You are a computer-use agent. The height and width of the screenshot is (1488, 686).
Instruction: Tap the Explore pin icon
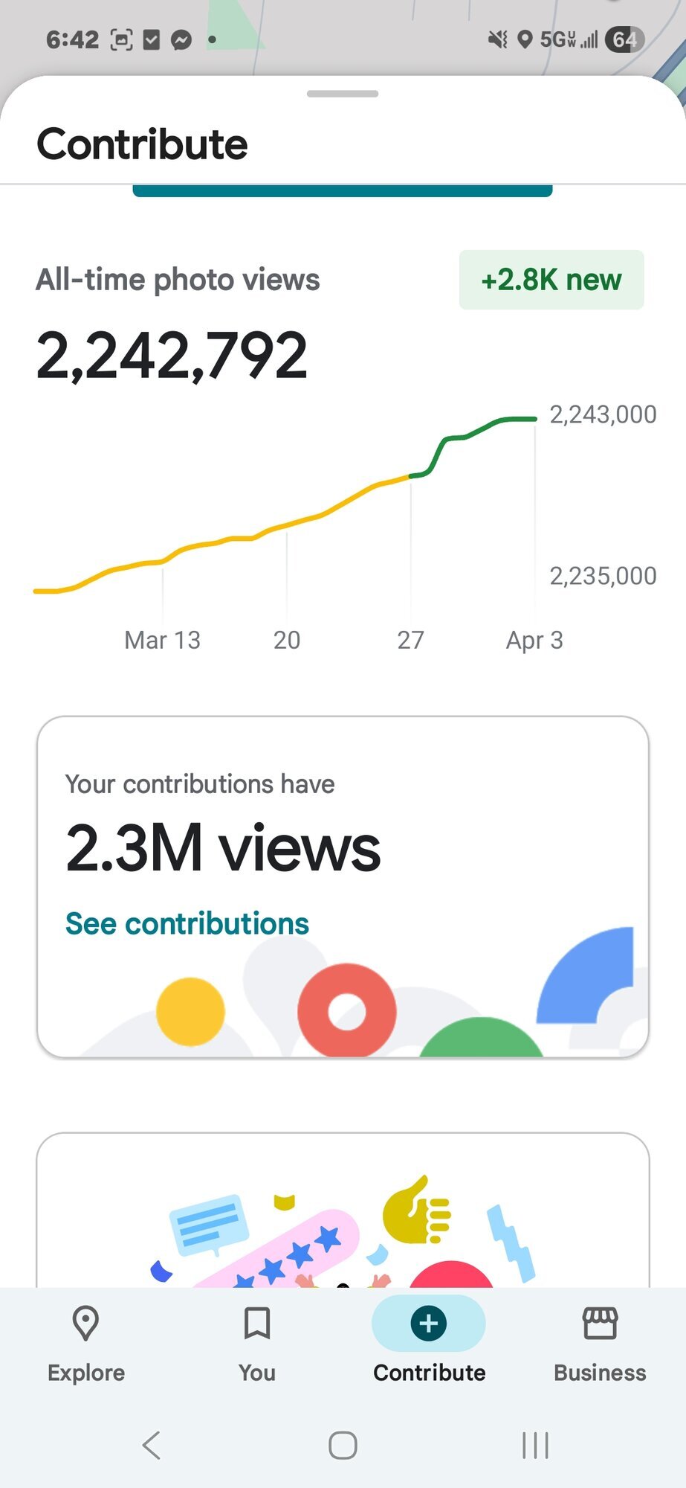point(85,1323)
